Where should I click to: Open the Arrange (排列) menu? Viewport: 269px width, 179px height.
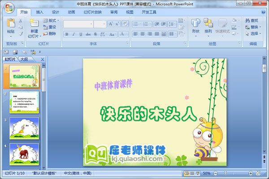click(x=208, y=27)
